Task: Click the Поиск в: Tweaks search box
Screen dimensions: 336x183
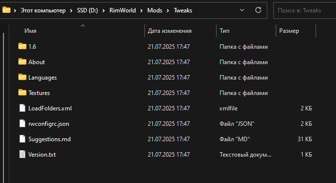Action: pos(305,10)
